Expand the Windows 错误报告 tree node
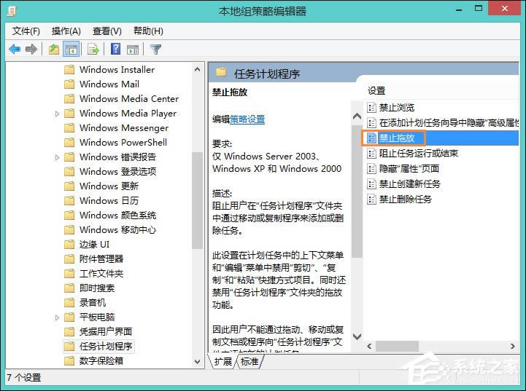 point(57,157)
